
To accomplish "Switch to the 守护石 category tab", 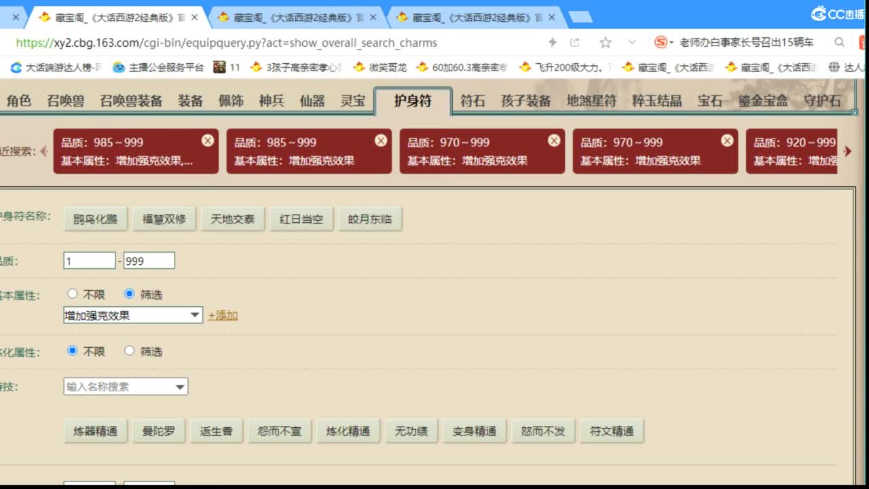I will click(x=822, y=101).
